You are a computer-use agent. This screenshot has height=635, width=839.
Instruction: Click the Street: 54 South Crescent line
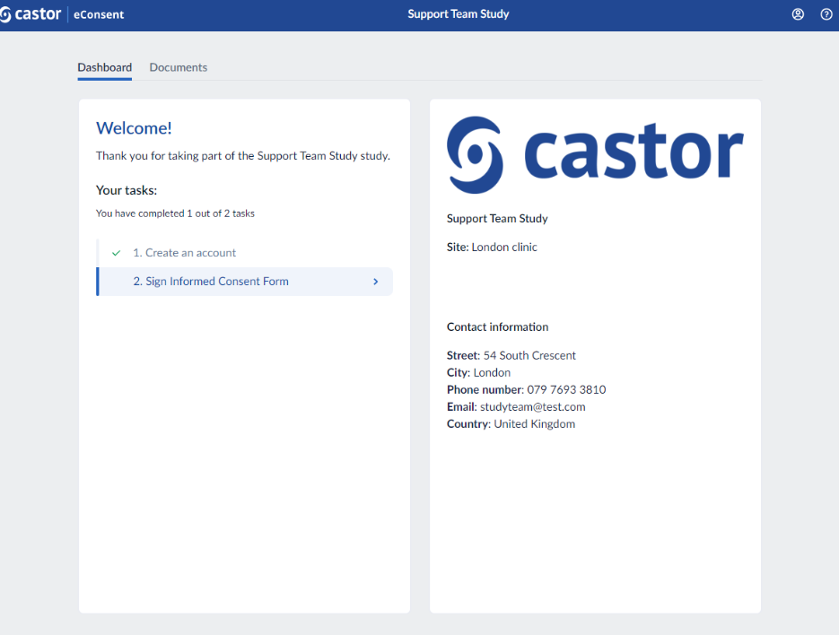pos(511,355)
